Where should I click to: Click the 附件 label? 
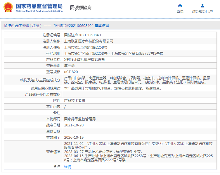click(57, 101)
